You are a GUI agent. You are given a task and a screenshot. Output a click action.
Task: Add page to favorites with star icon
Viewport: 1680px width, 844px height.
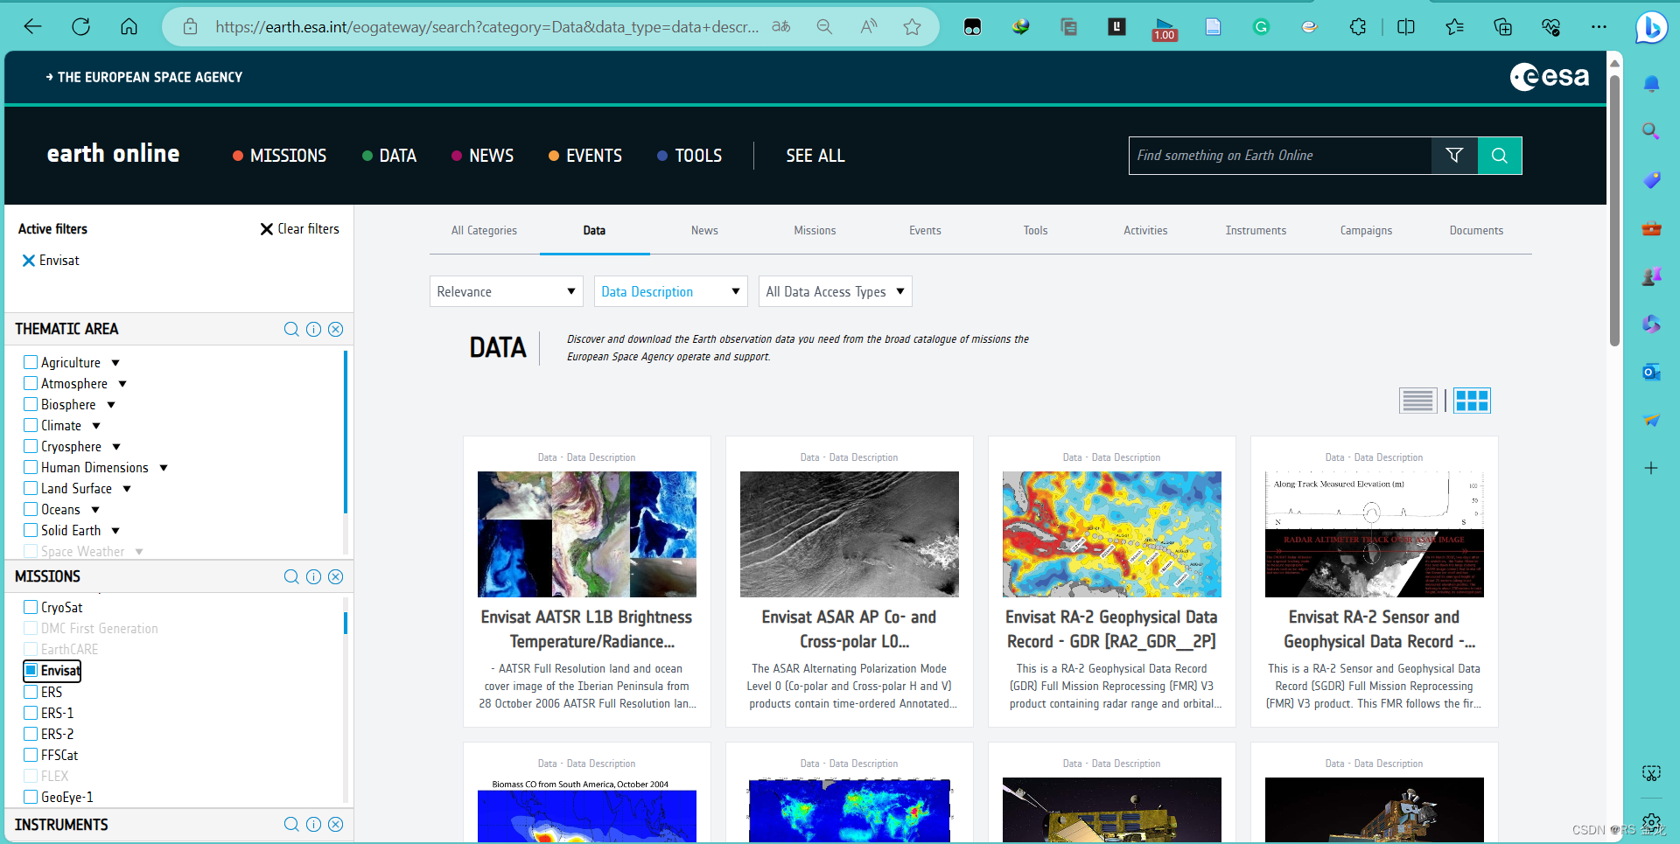pyautogui.click(x=912, y=27)
